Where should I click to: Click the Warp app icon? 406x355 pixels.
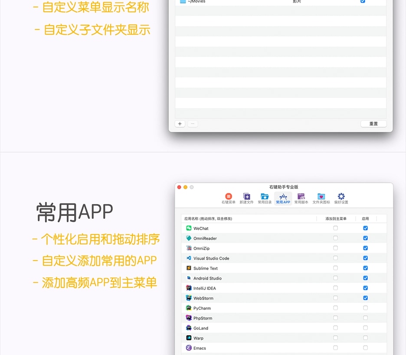189,338
